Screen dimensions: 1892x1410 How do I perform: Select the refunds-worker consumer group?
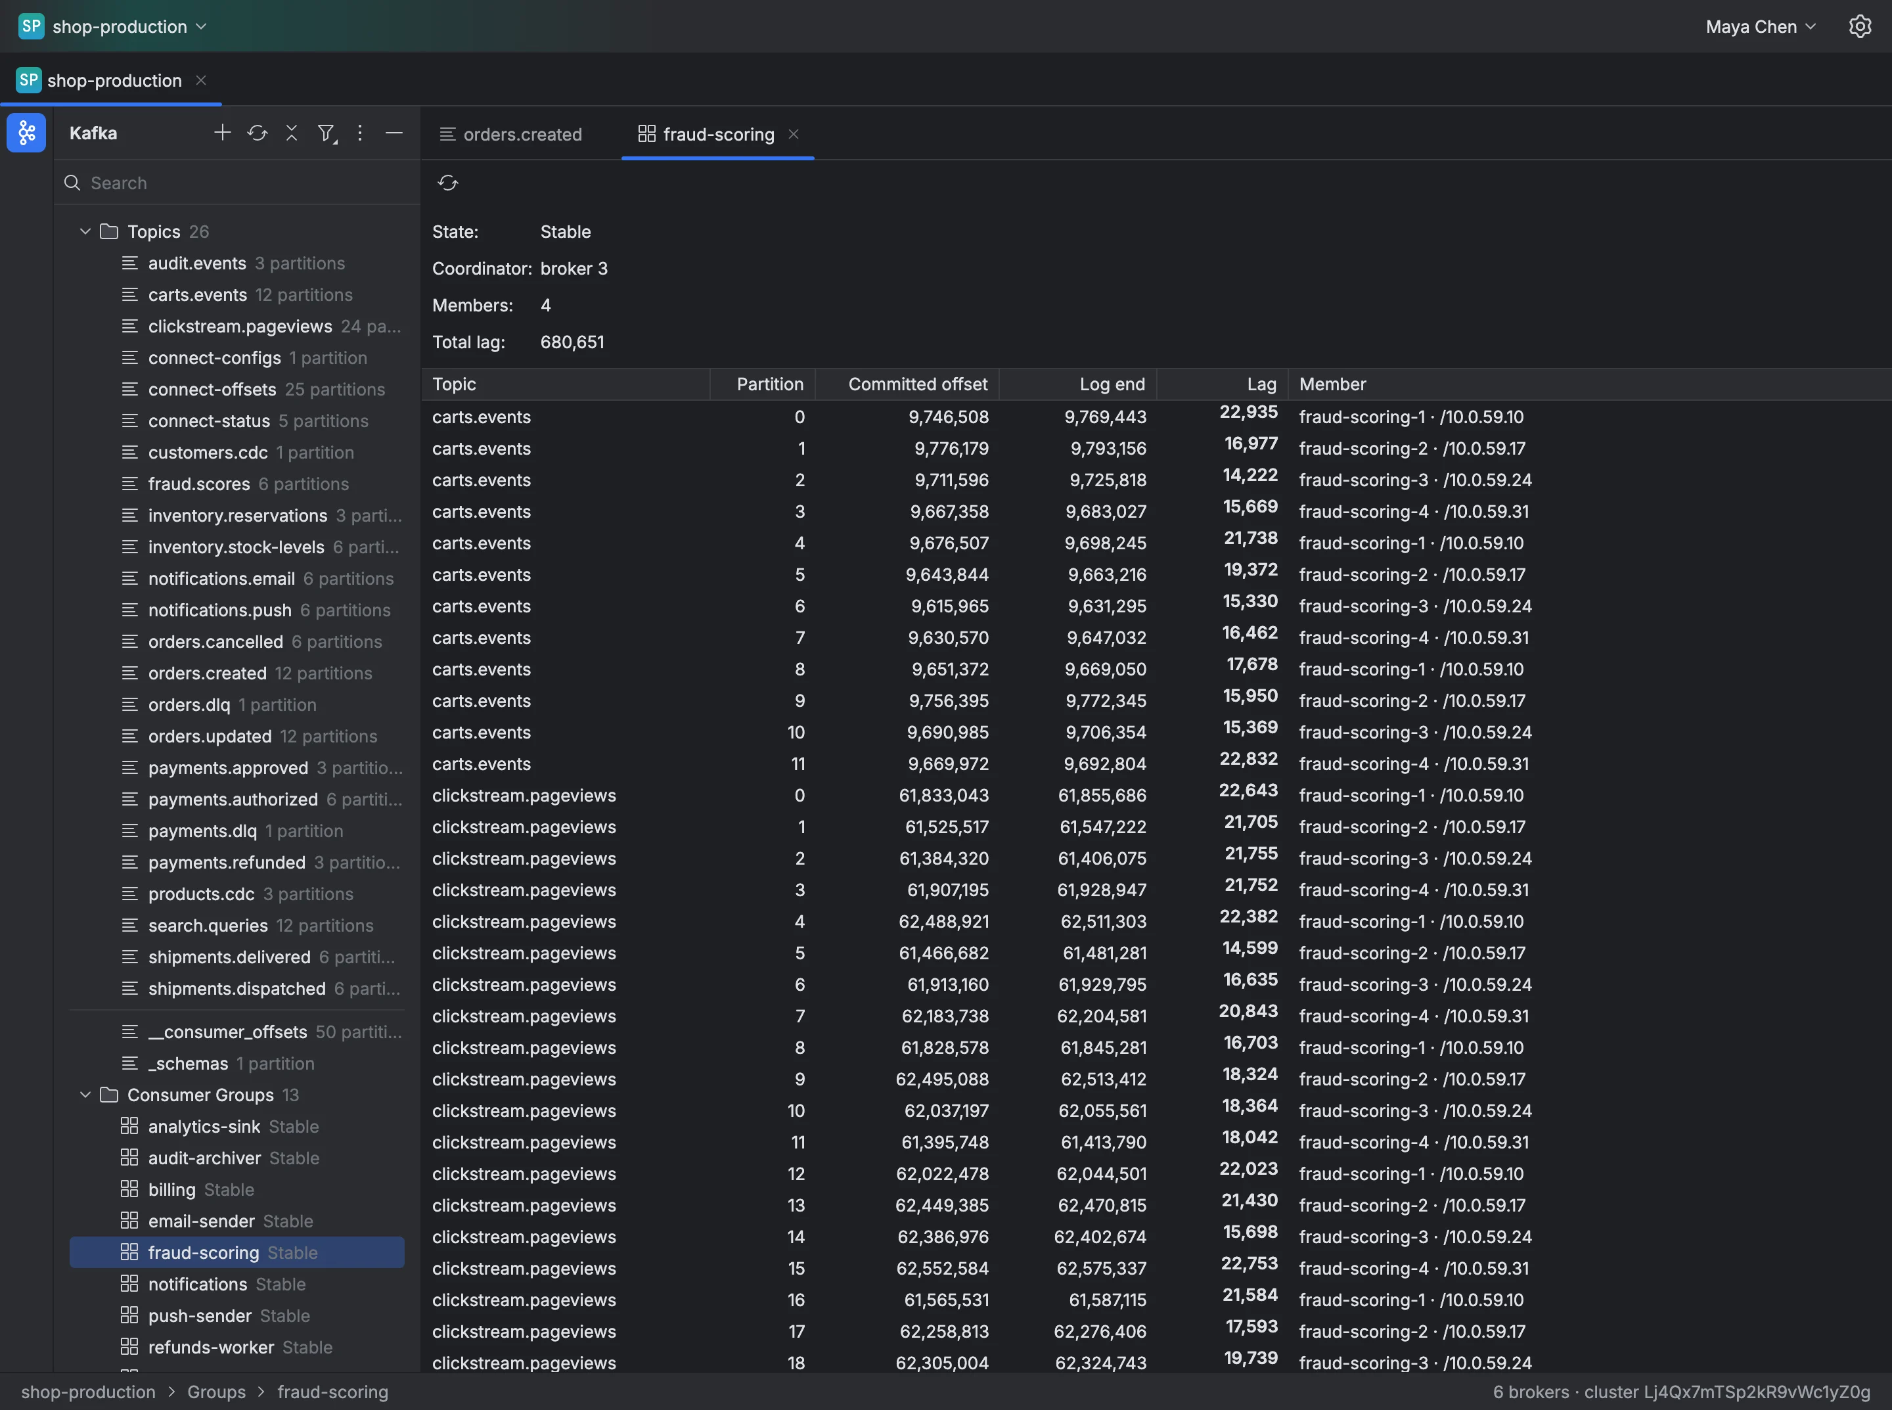point(237,1347)
